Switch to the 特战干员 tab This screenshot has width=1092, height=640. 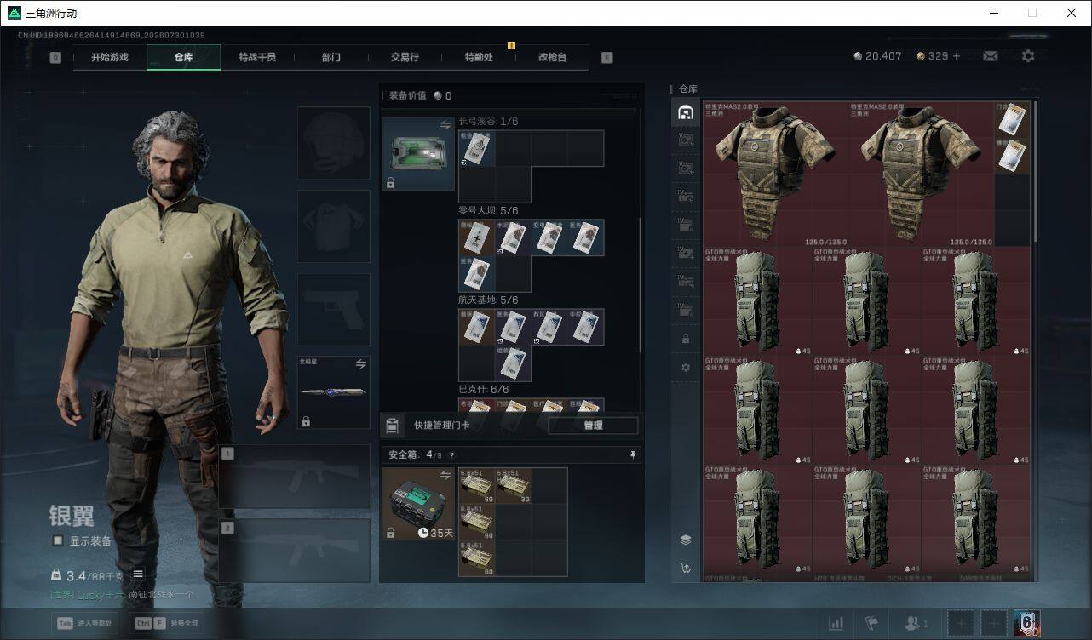point(257,58)
